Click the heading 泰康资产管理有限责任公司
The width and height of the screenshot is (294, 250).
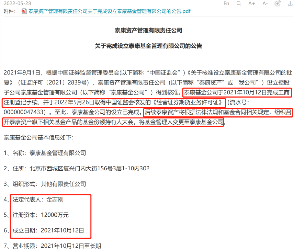(148, 30)
